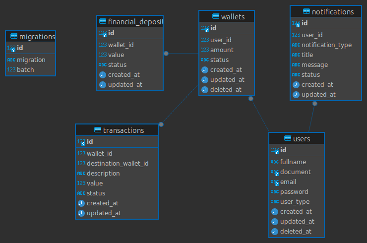The width and height of the screenshot is (367, 243).
Task: Click the fullname column in users
Action: [x=293, y=162]
